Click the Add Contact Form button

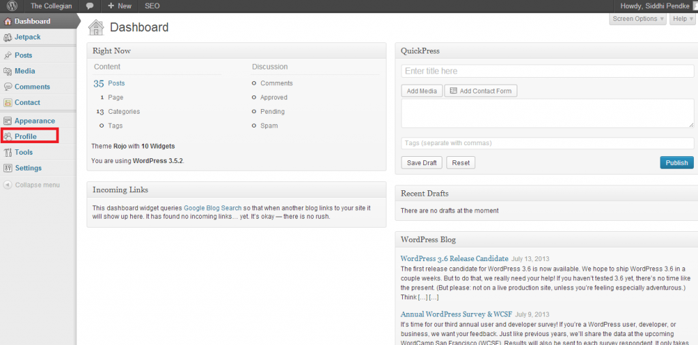(x=481, y=91)
